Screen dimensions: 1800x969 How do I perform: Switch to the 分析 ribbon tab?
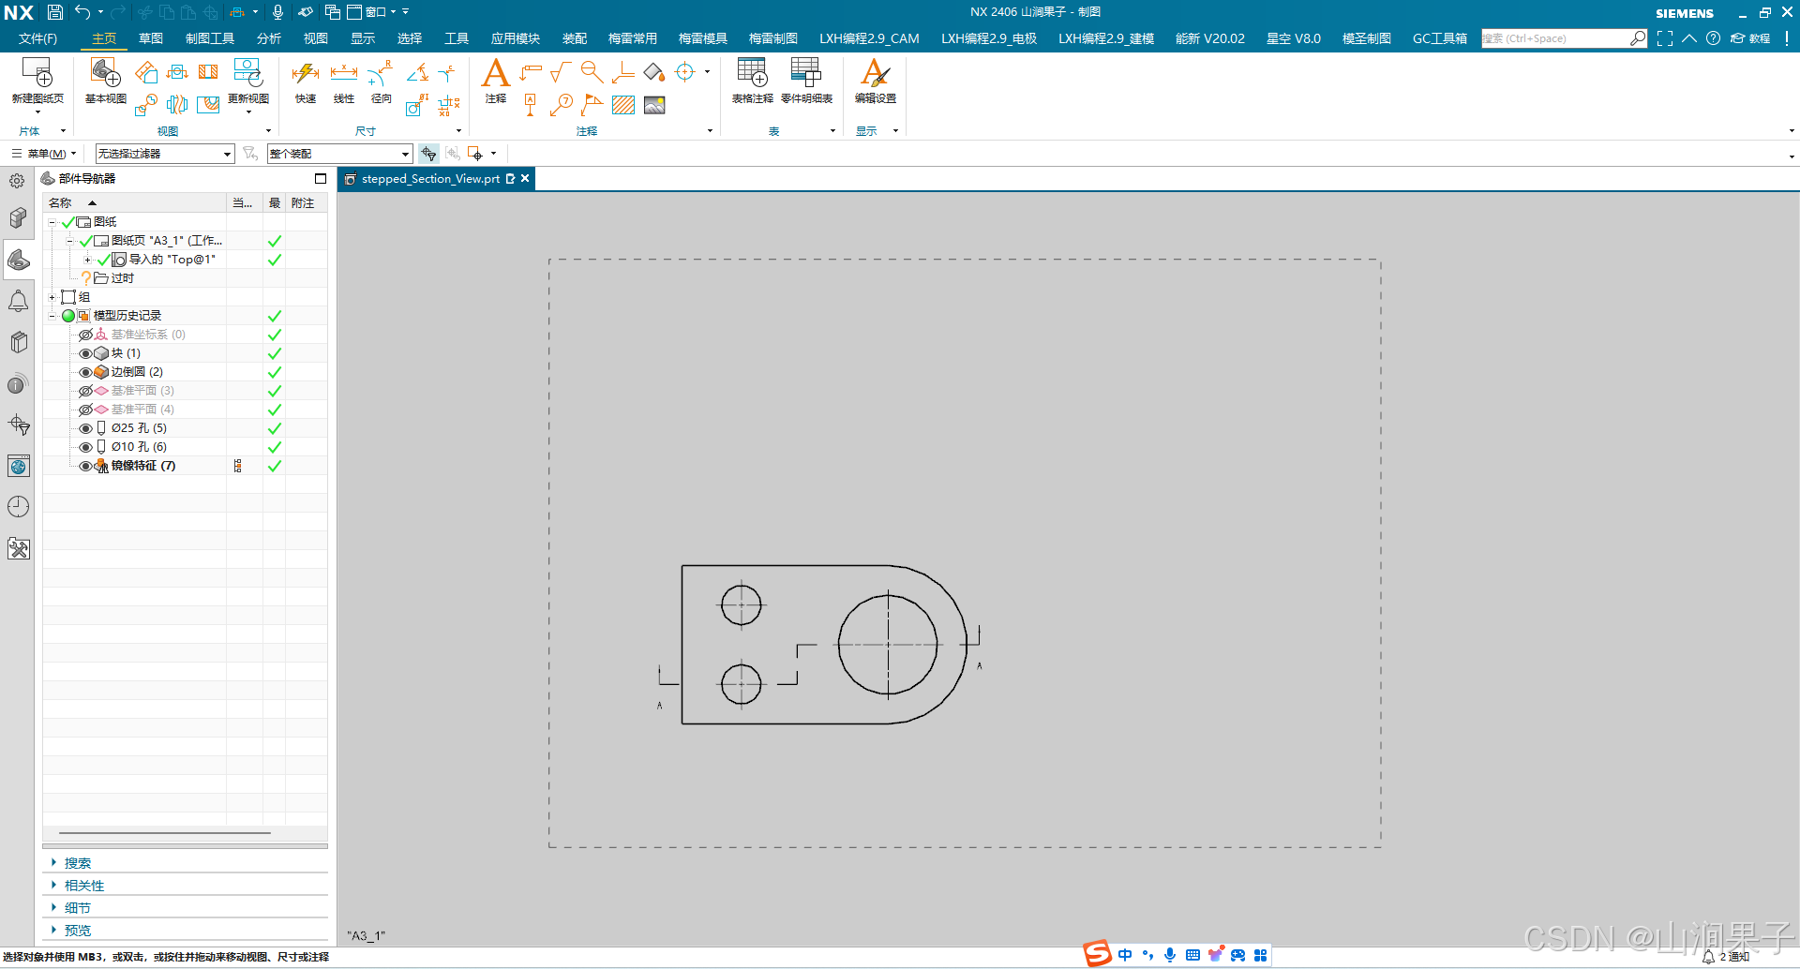(269, 38)
